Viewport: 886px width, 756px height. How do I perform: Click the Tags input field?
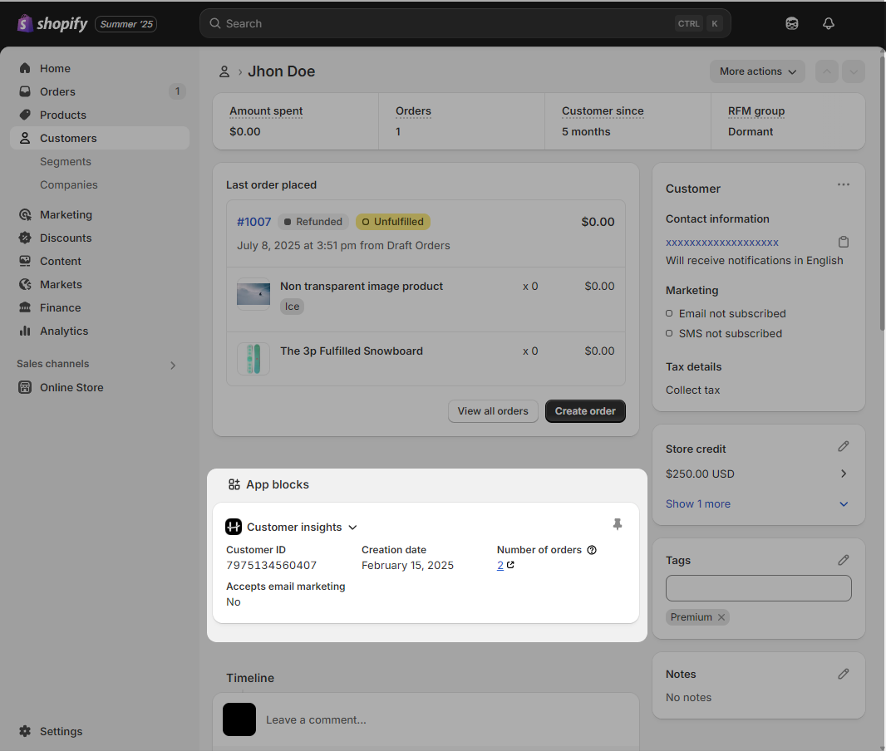point(758,588)
